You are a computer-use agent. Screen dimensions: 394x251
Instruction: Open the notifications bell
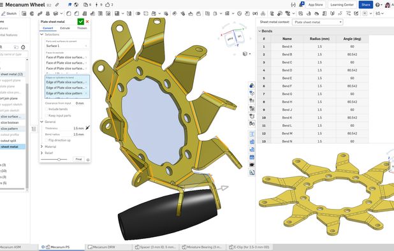pos(302,4)
